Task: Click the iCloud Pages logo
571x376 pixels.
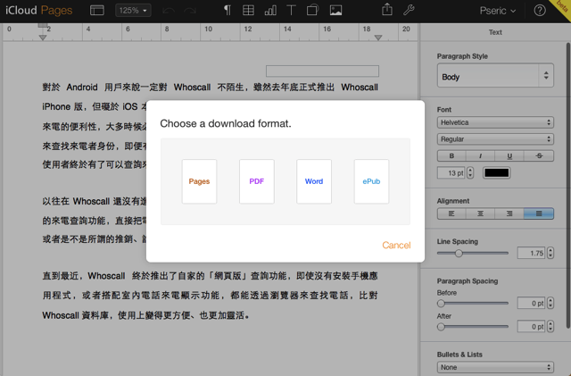Action: [x=38, y=10]
